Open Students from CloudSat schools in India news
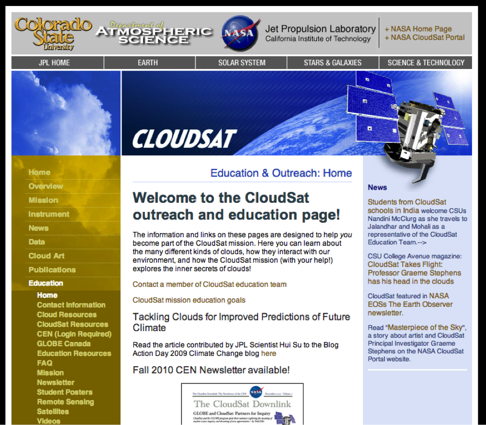 point(407,206)
